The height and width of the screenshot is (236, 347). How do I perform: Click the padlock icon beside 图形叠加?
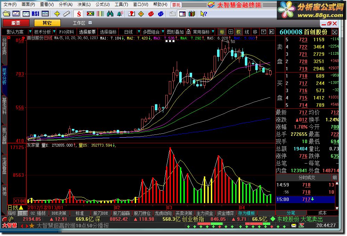coord(188,32)
